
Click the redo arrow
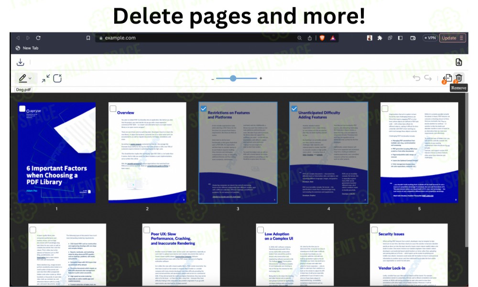[428, 78]
